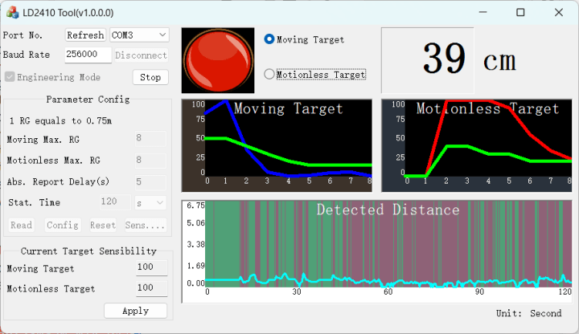The width and height of the screenshot is (579, 334).
Task: Click the Reset button
Action: tap(103, 225)
